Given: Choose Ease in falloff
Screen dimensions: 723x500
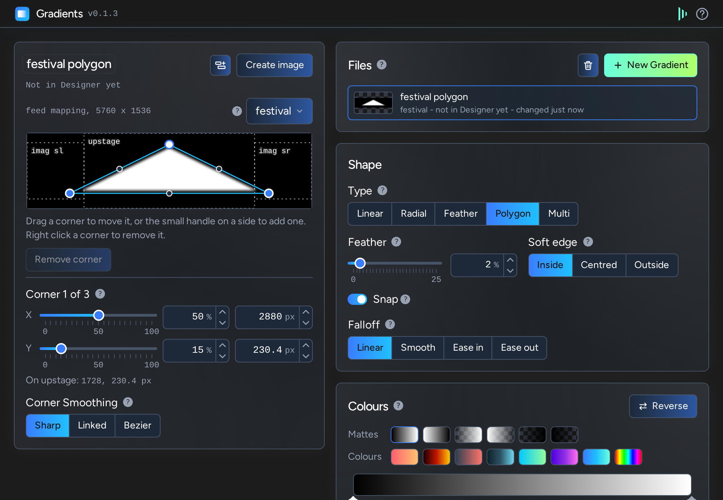Looking at the screenshot, I should tap(468, 348).
